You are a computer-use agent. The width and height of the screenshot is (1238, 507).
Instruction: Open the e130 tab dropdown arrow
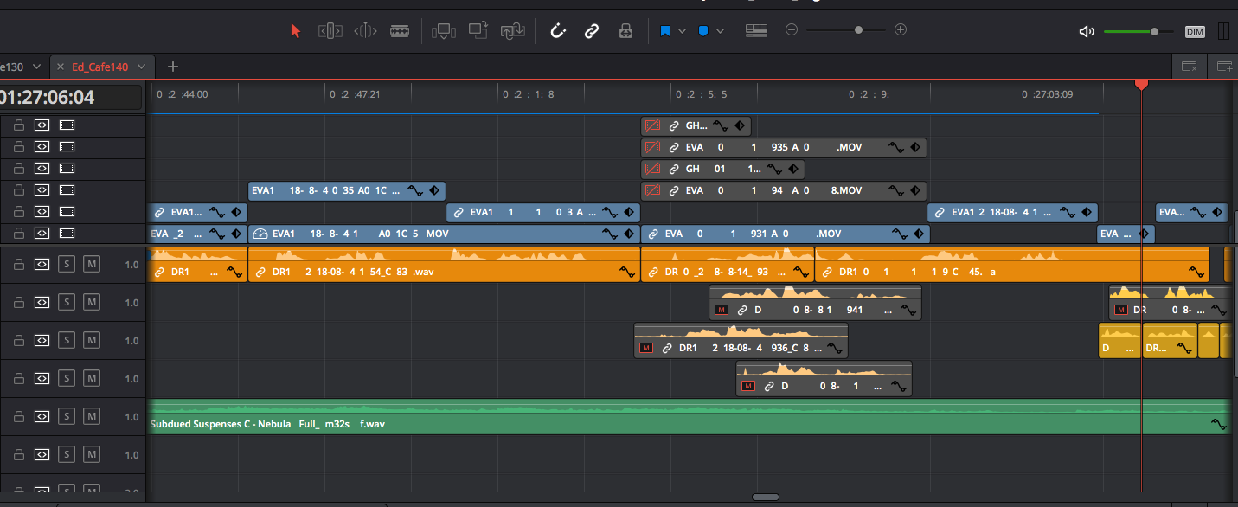[35, 67]
